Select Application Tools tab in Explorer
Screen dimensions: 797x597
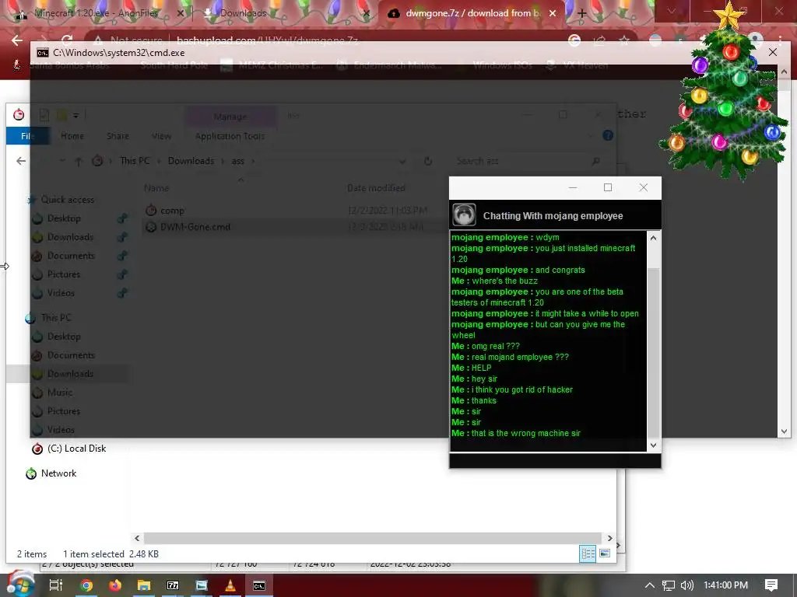pos(230,136)
